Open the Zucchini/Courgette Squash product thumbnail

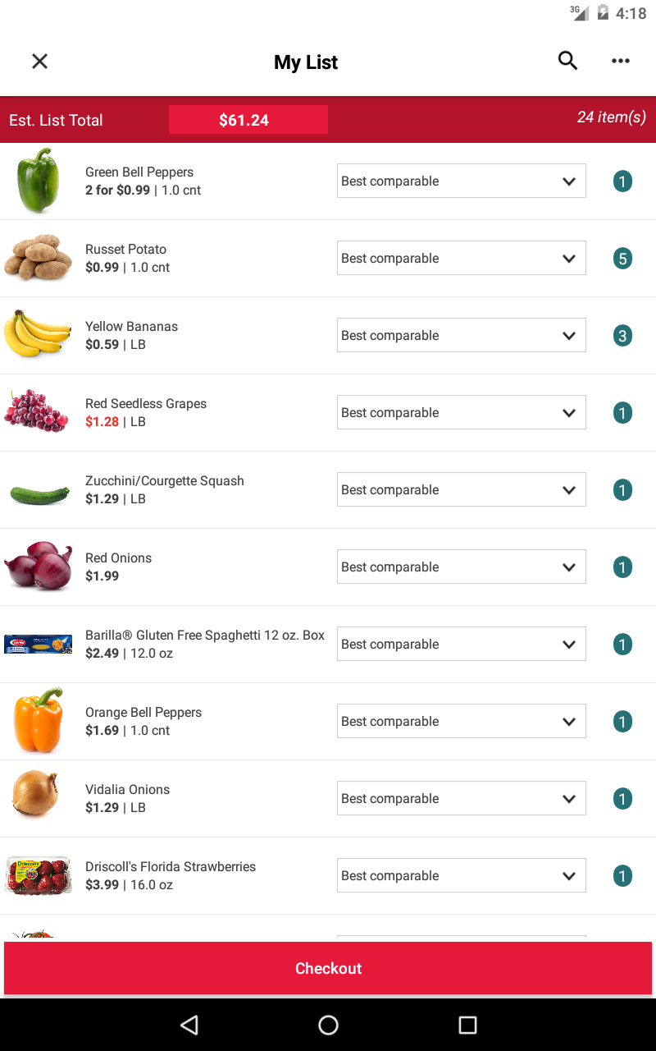click(39, 494)
